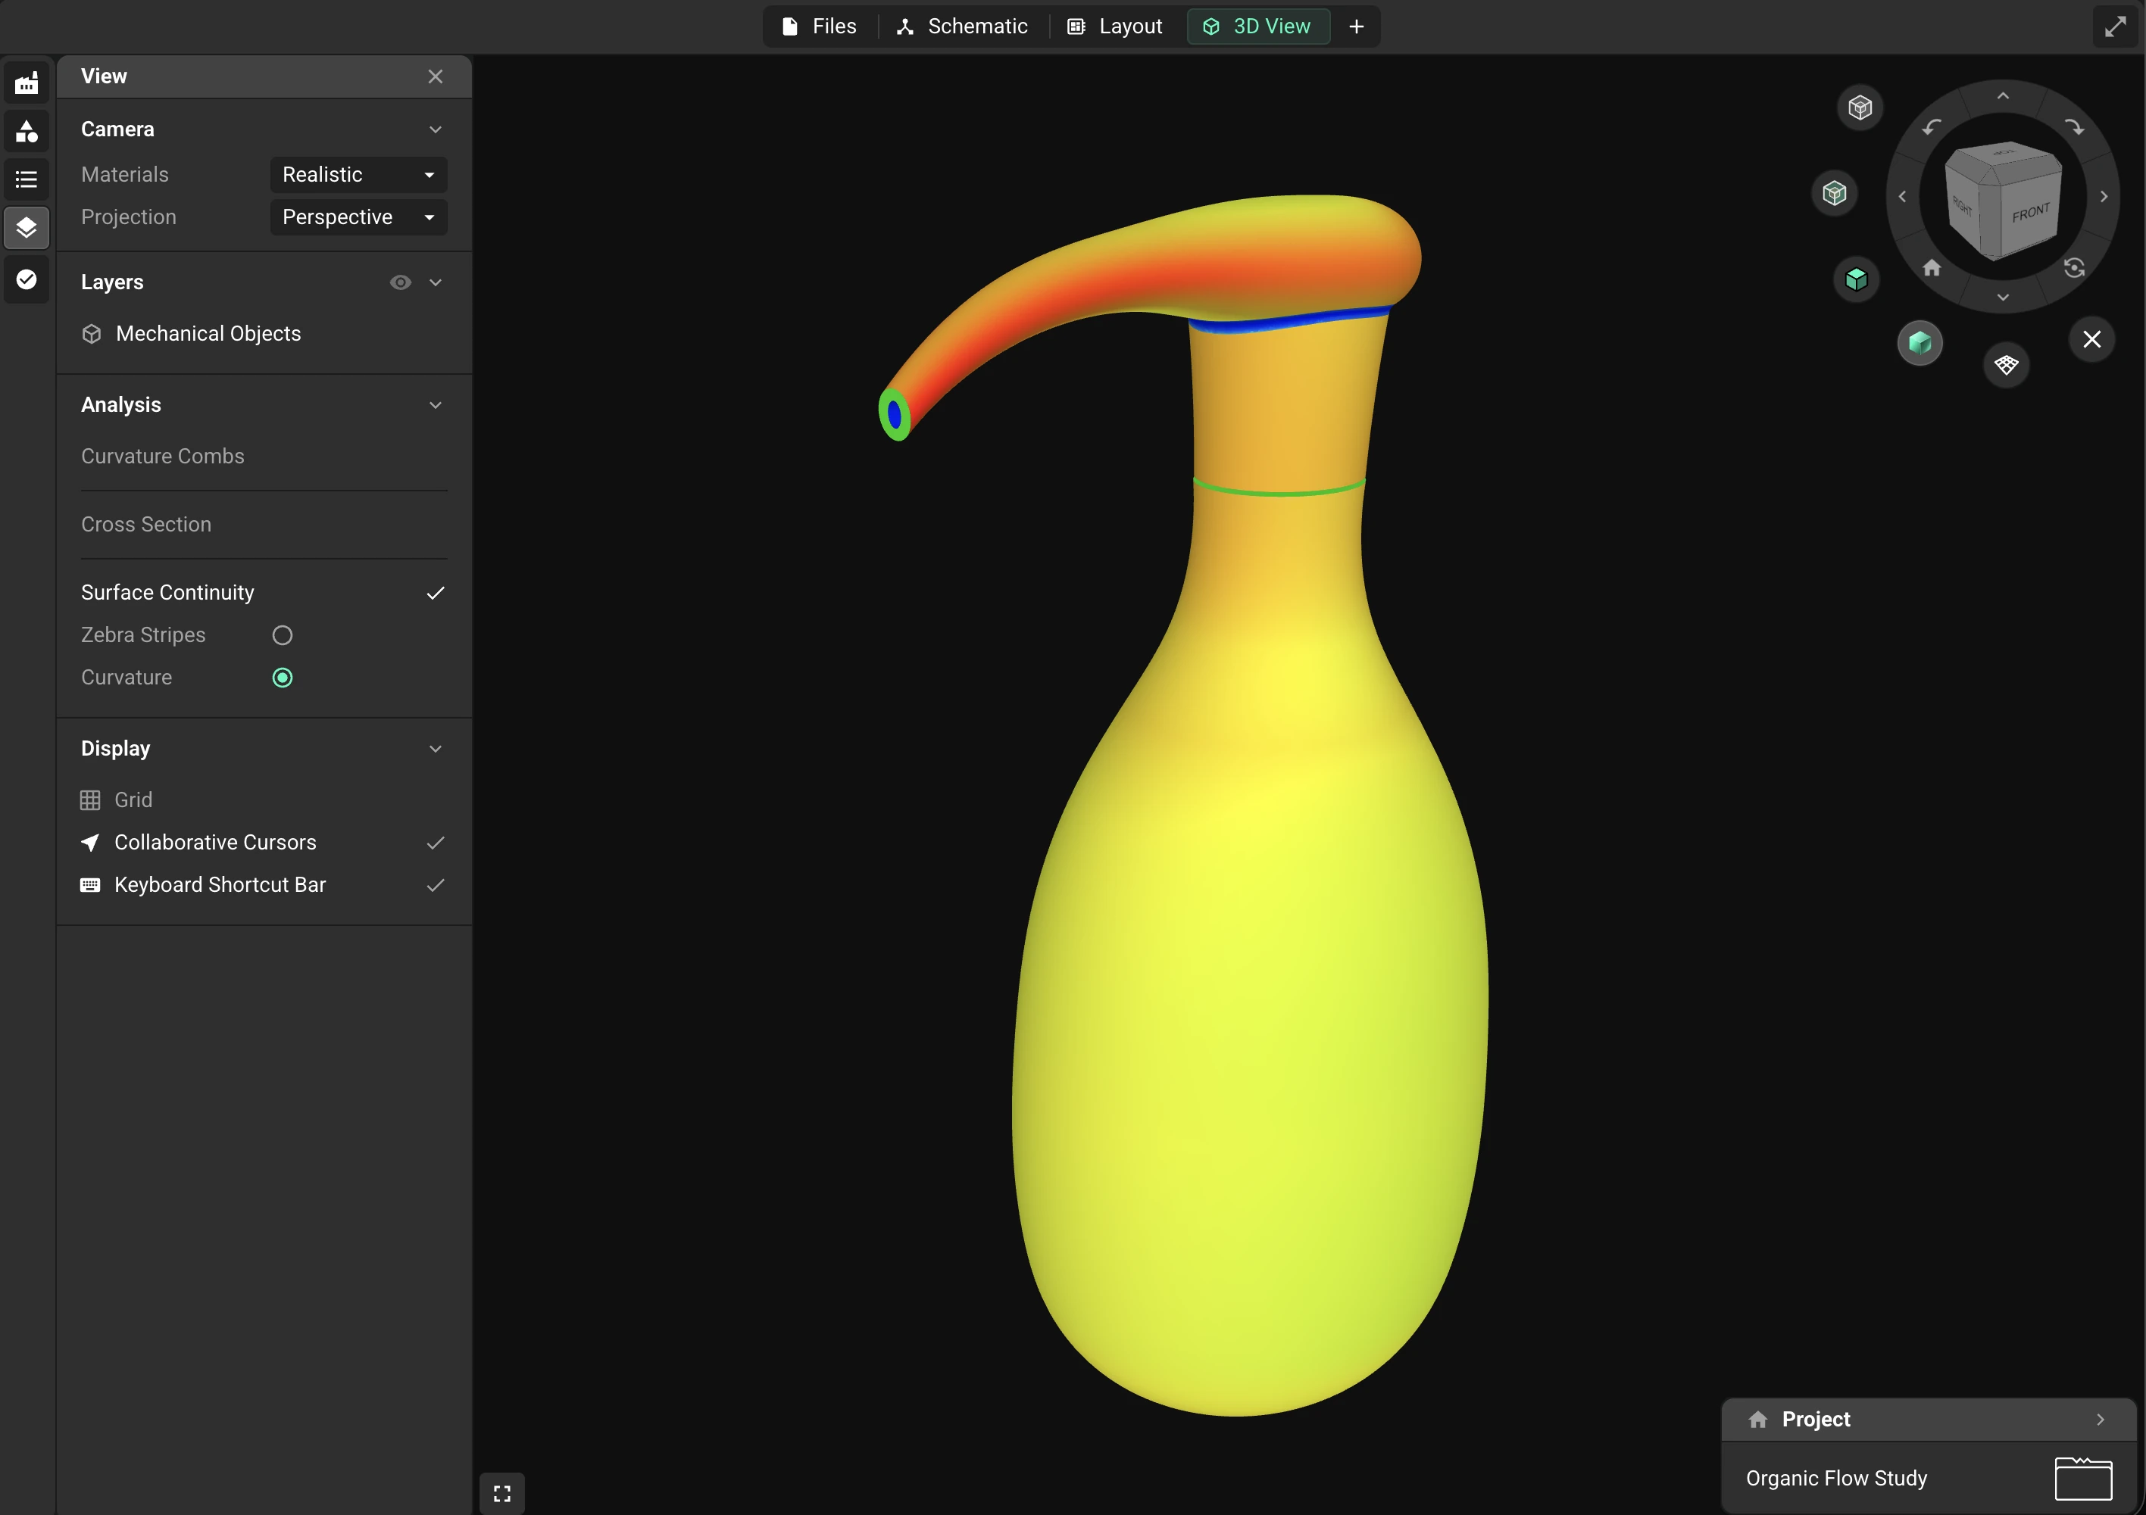Toggle the perspective grid plane icon
The width and height of the screenshot is (2146, 1515).
tap(2006, 364)
